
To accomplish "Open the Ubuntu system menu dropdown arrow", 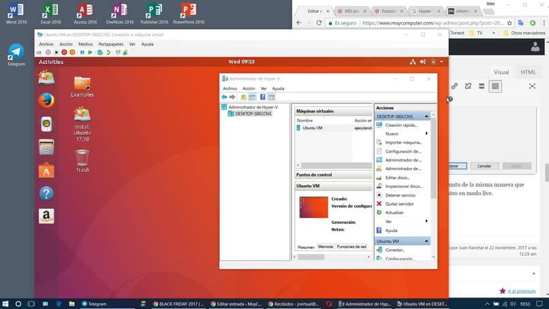I will tap(441, 62).
